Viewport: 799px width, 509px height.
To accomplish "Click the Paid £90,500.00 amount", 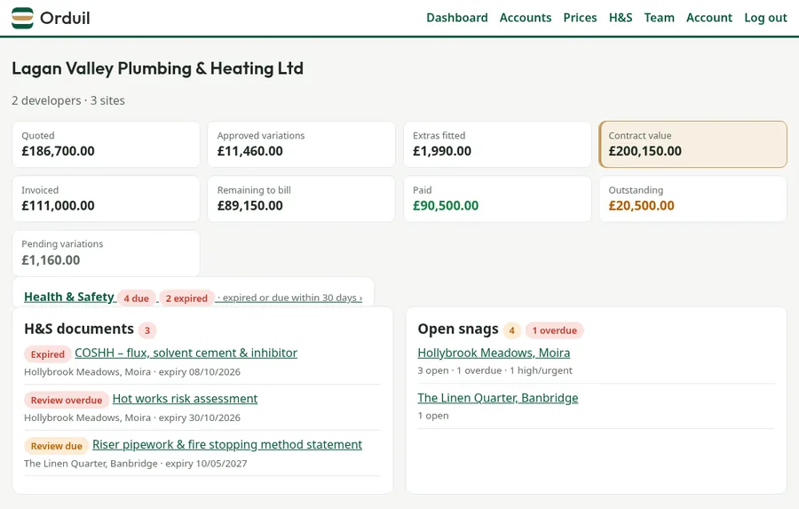I will coord(446,206).
